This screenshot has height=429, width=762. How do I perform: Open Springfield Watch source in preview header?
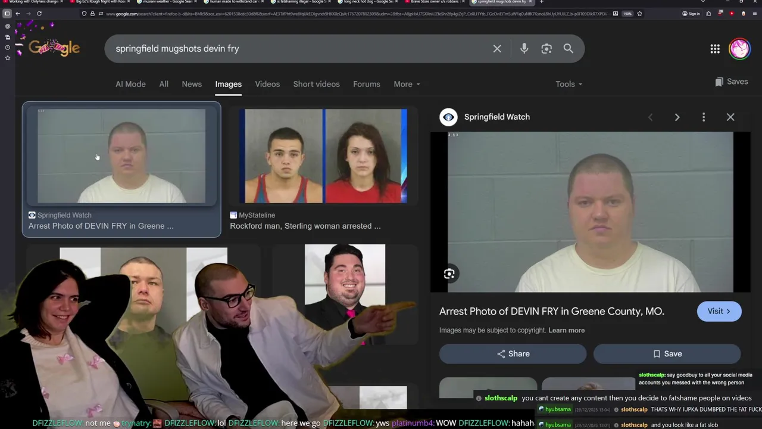pyautogui.click(x=485, y=117)
